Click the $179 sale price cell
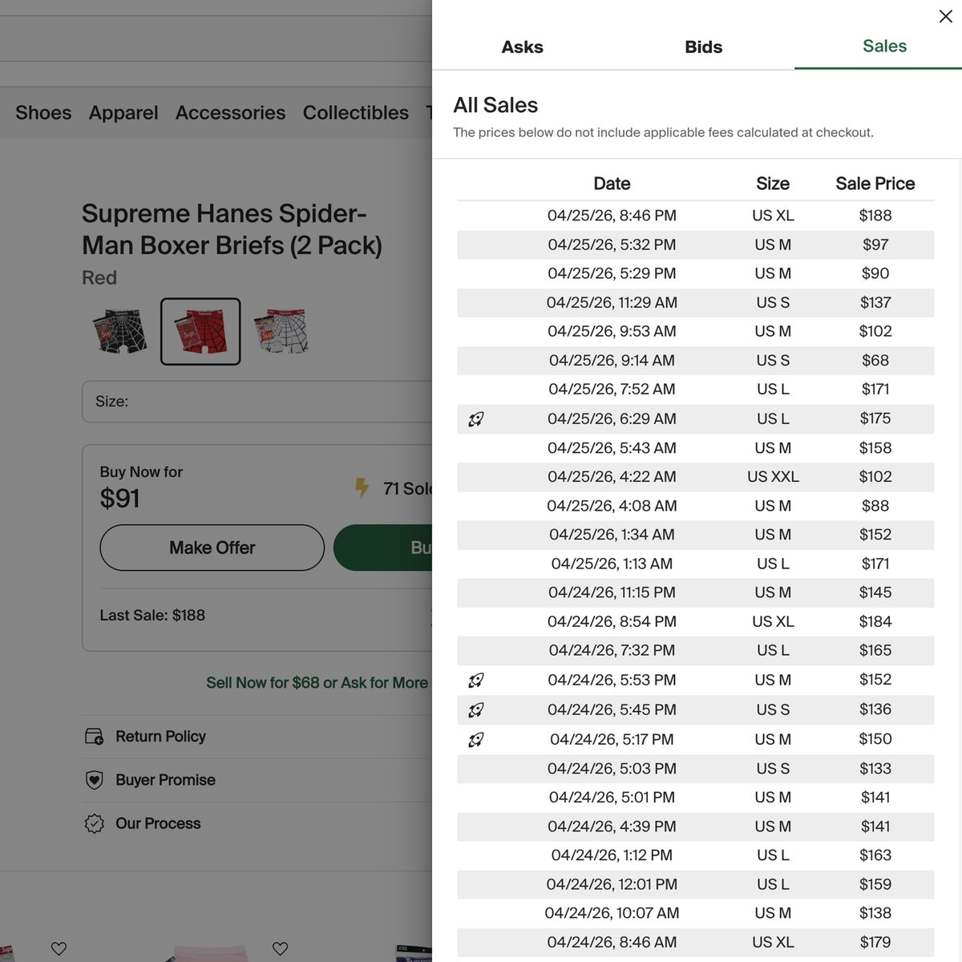 [875, 942]
